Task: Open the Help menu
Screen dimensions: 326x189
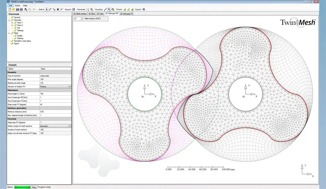Action: click(25, 5)
